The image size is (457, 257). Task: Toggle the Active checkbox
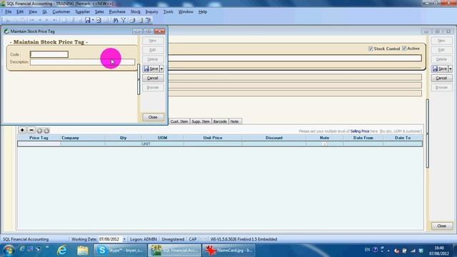[404, 49]
